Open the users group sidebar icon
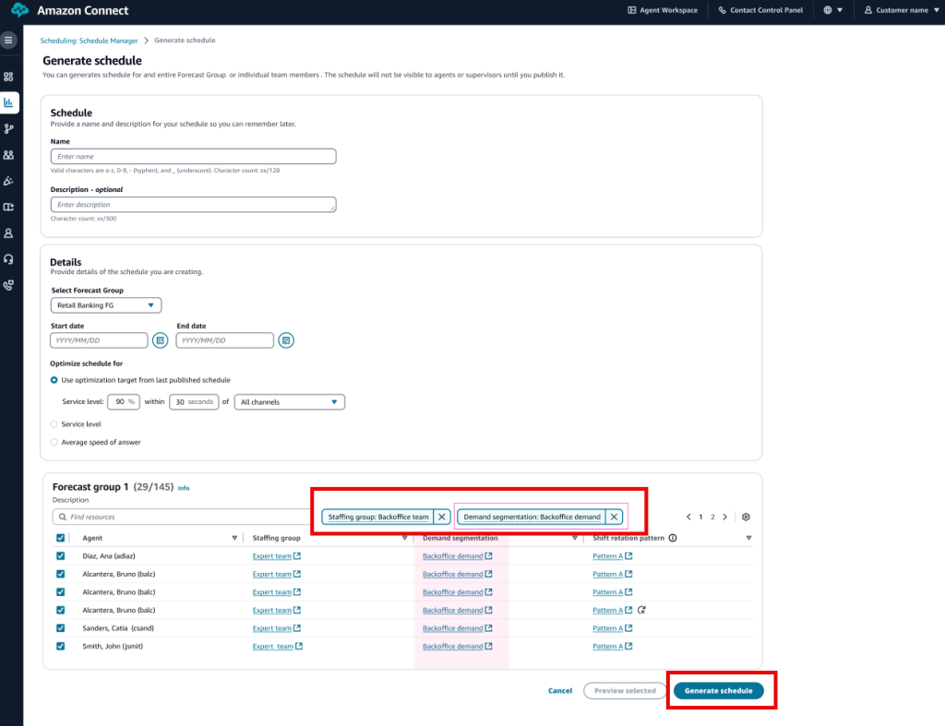The width and height of the screenshot is (945, 726). (x=8, y=155)
